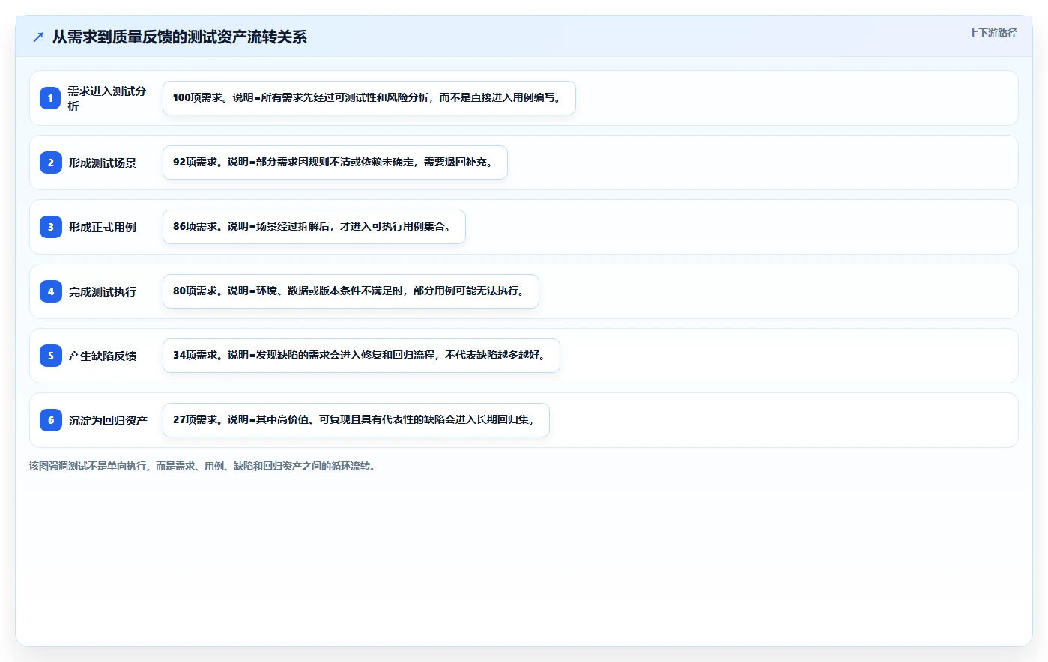Open the 92项需求 description box
This screenshot has height=662, width=1048.
point(335,163)
